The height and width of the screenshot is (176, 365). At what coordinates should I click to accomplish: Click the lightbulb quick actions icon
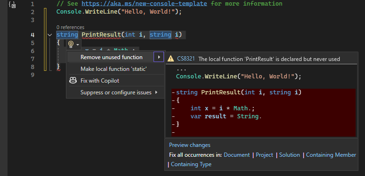[71, 44]
